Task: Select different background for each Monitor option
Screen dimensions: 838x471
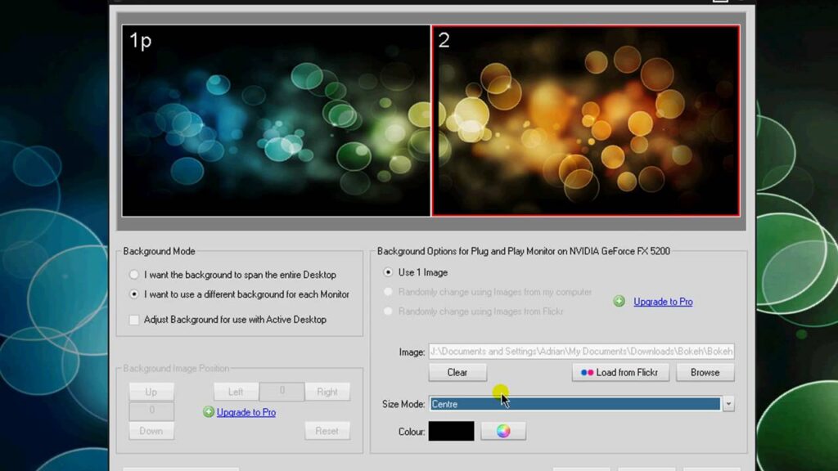Action: (133, 294)
